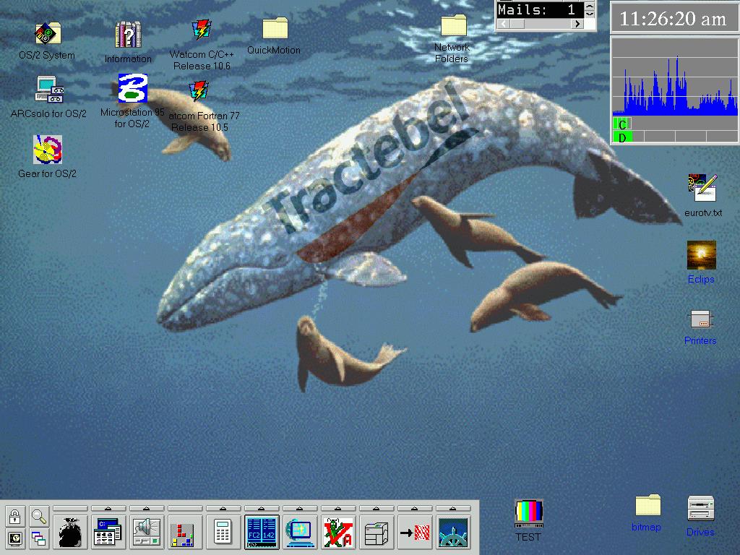This screenshot has width=740, height=555.
Task: Launch the C: command windows icon in LaunchPad
Action: tap(108, 533)
